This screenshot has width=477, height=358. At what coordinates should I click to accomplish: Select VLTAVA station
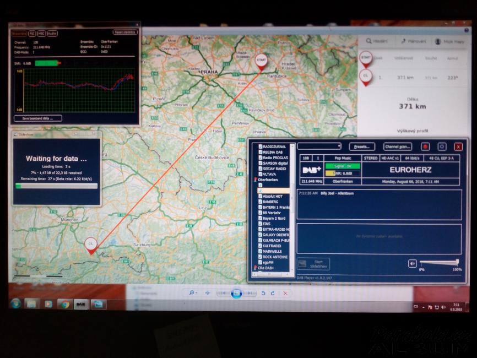269,174
